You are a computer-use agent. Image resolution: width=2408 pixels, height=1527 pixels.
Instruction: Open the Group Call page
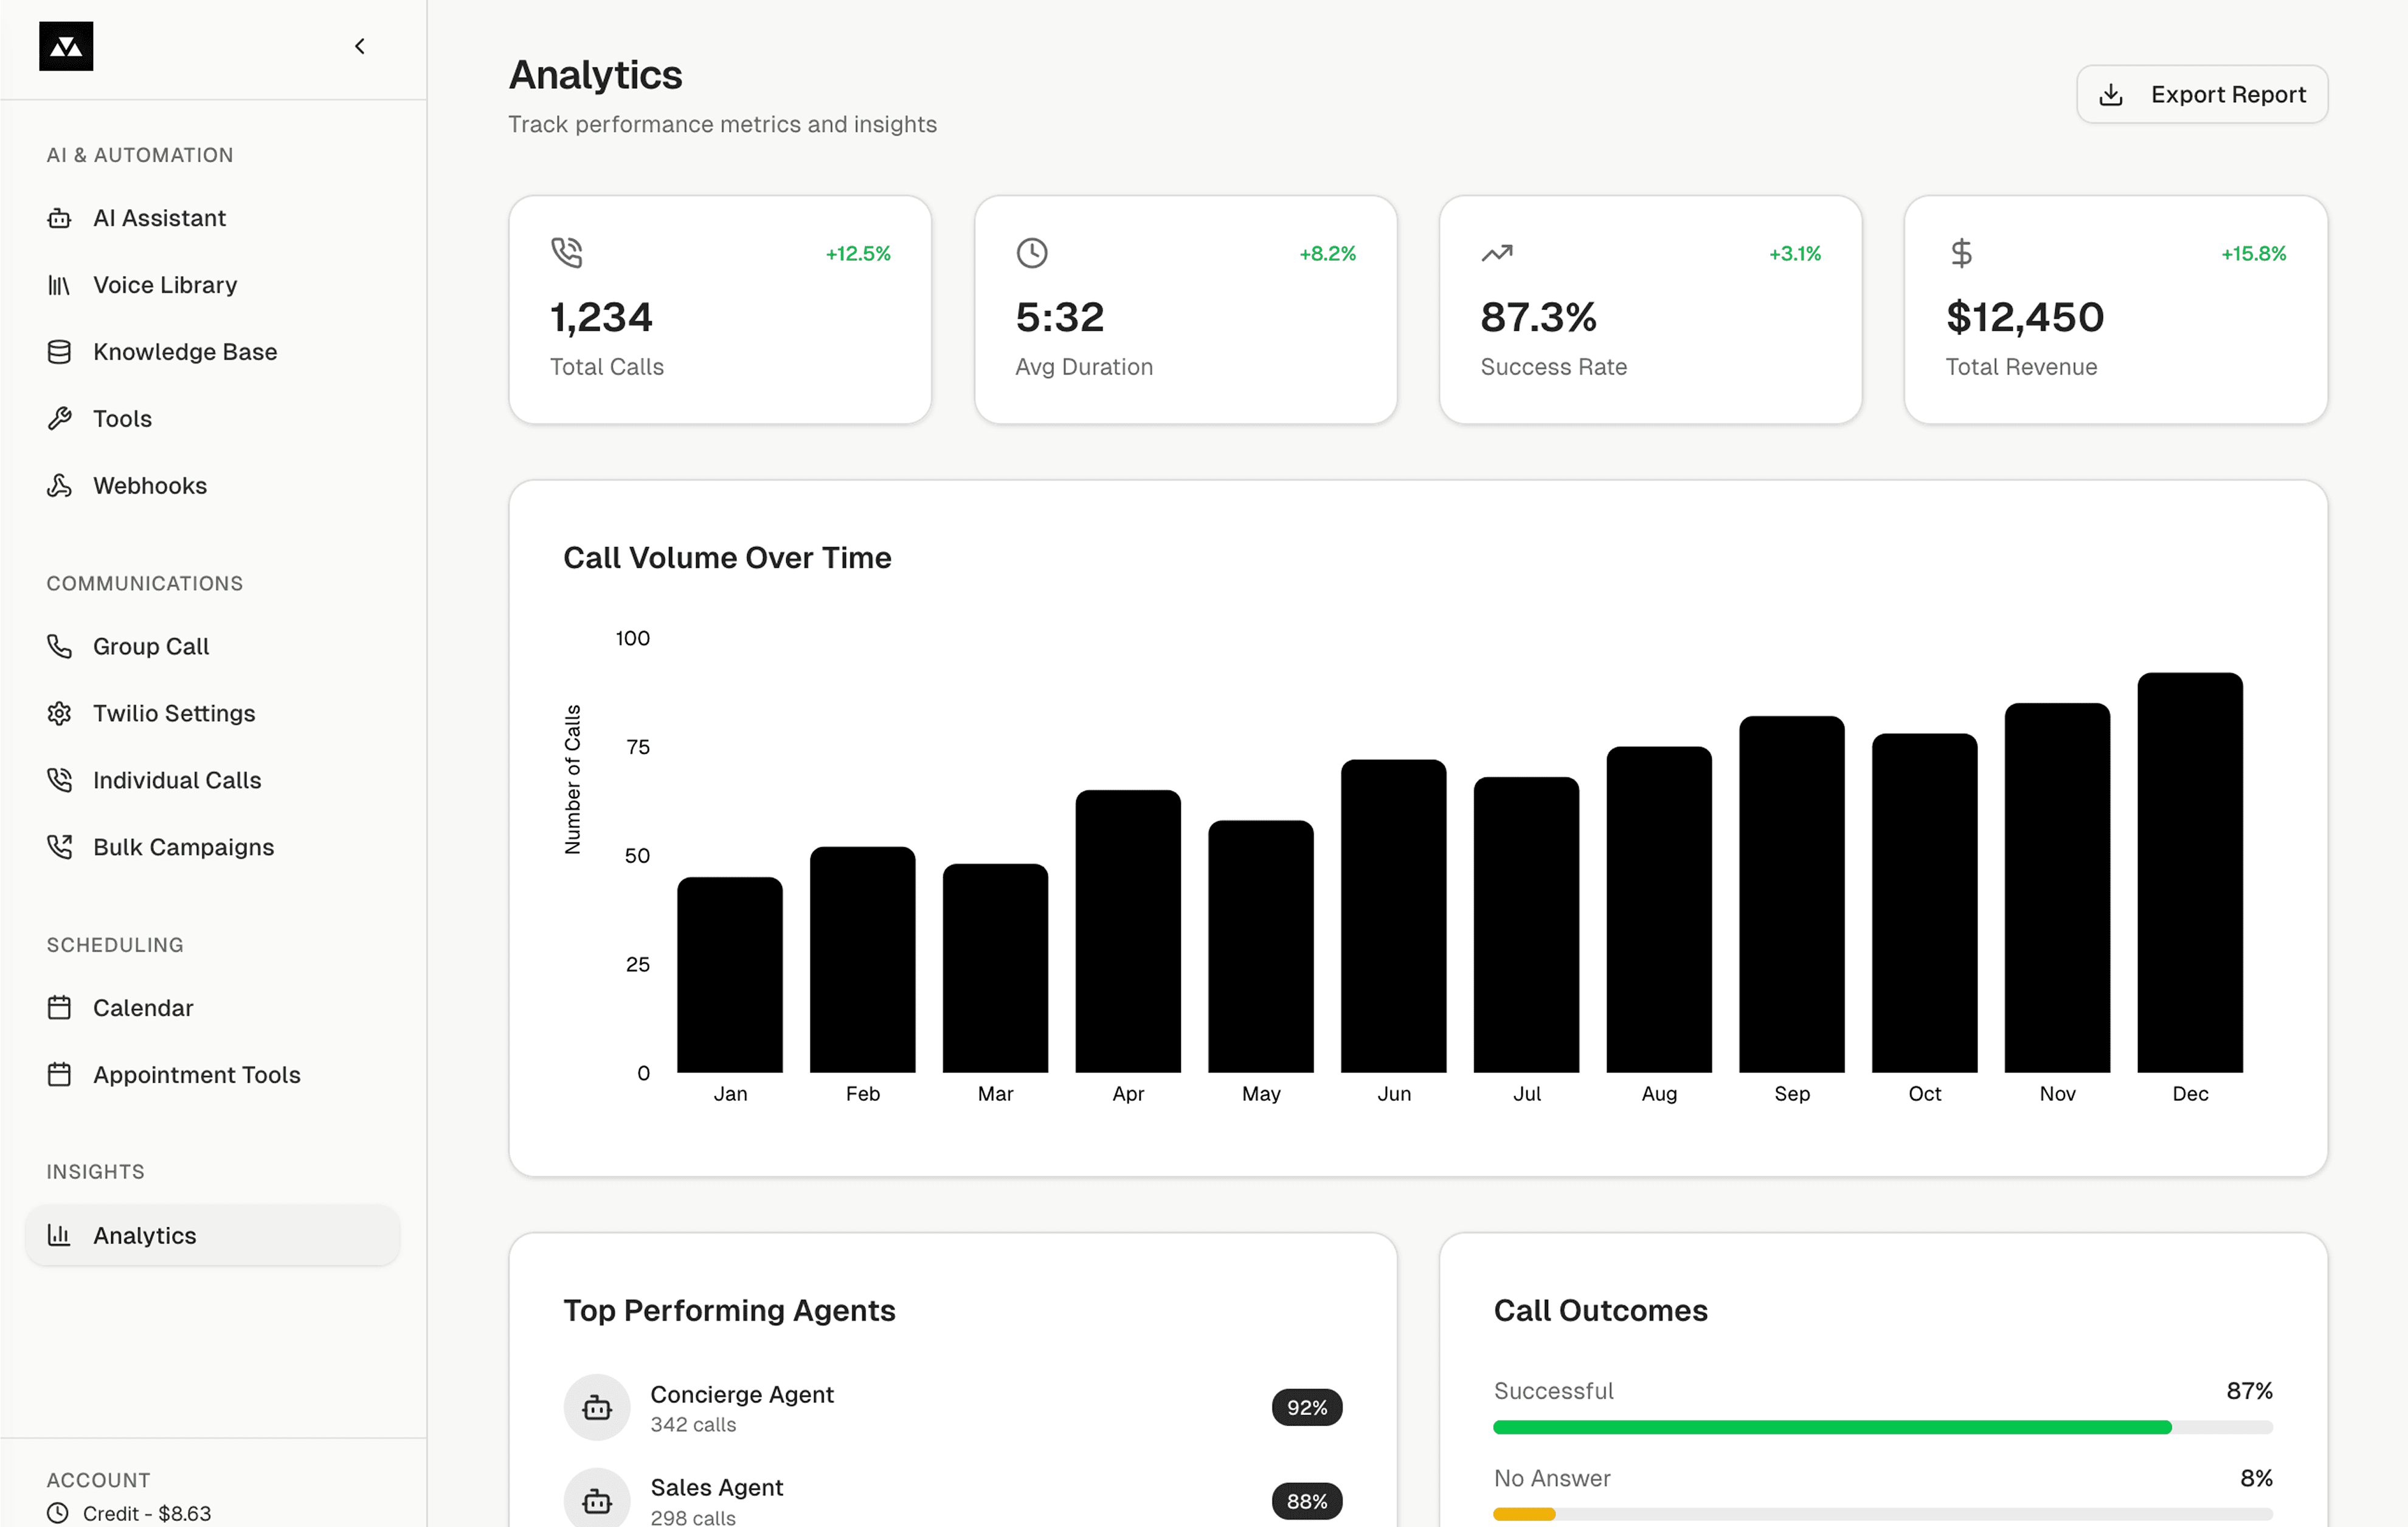(150, 646)
